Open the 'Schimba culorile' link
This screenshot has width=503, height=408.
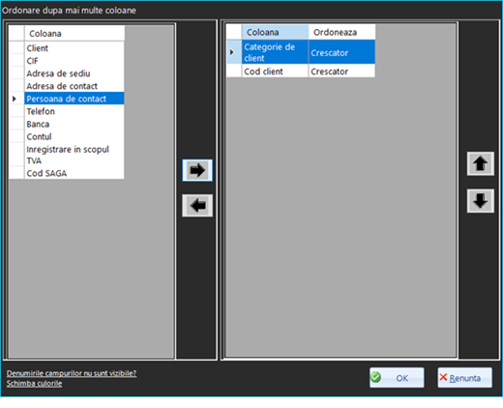coord(34,384)
